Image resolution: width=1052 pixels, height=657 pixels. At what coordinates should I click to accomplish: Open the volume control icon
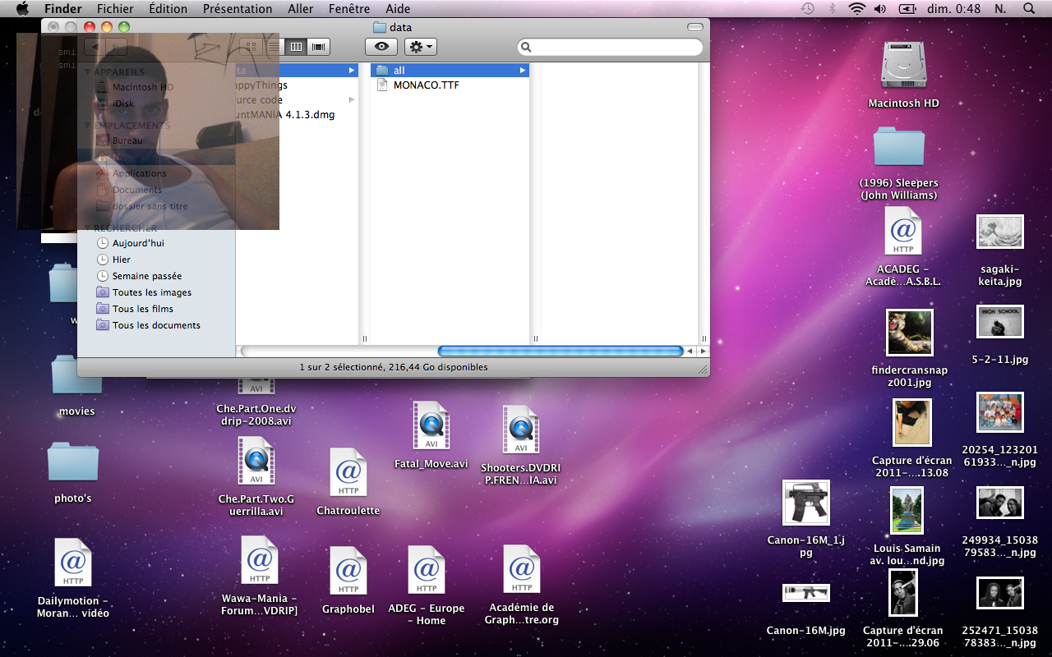(x=879, y=9)
